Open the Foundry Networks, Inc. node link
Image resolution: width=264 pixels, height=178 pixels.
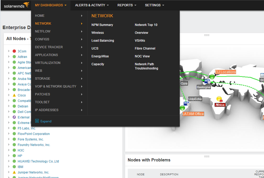pyautogui.click(x=34, y=145)
